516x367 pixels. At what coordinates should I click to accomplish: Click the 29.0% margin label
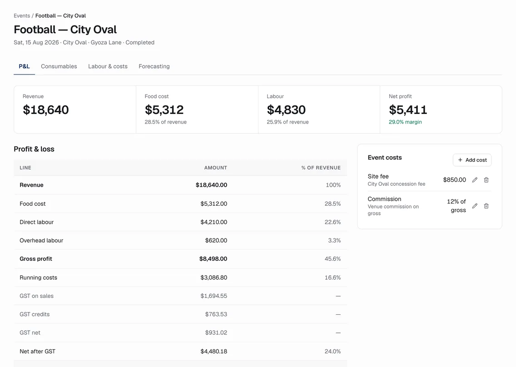[405, 122]
